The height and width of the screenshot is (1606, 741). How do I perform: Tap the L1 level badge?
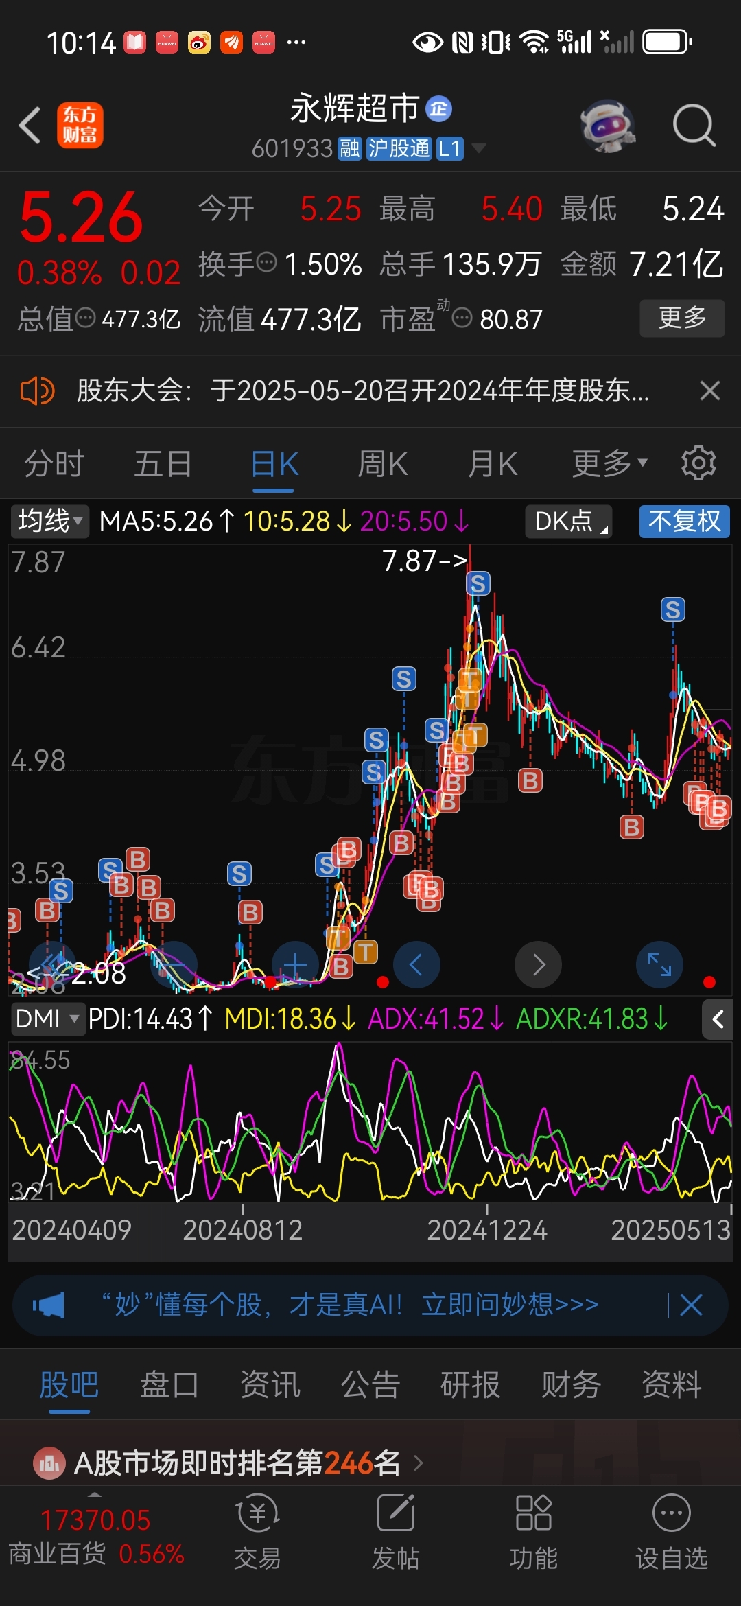pos(449,148)
